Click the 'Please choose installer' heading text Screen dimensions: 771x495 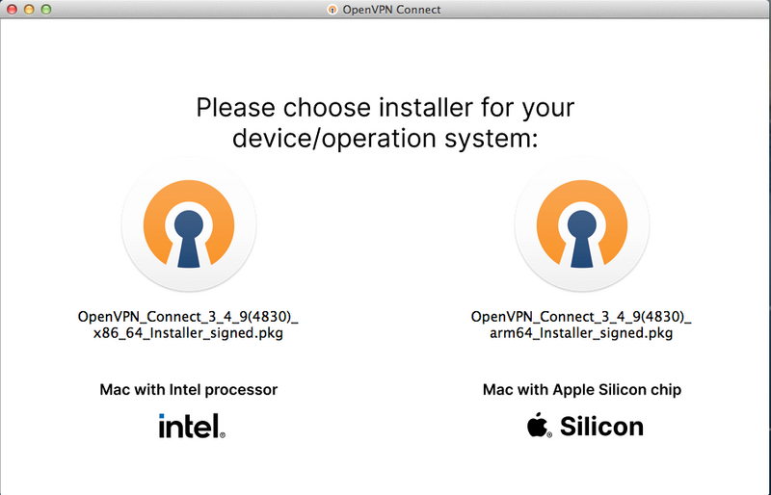point(385,122)
